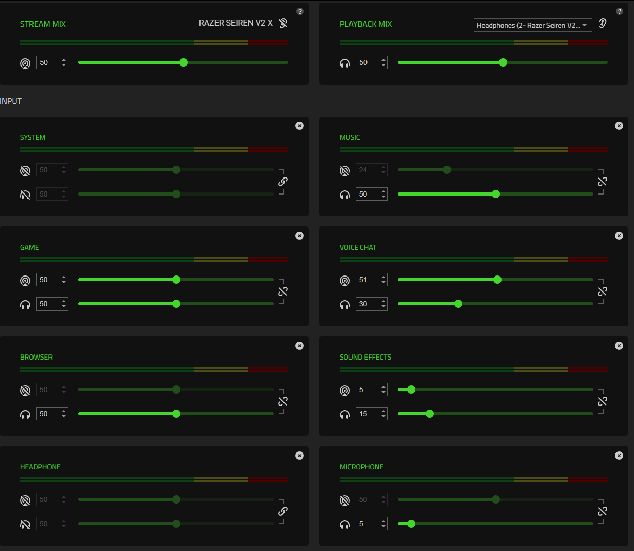Remove the Voice Chat channel
The width and height of the screenshot is (634, 551).
coord(619,236)
